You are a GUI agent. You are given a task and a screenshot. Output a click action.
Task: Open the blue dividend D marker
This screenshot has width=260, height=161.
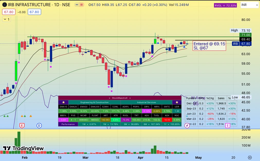tap(39, 126)
